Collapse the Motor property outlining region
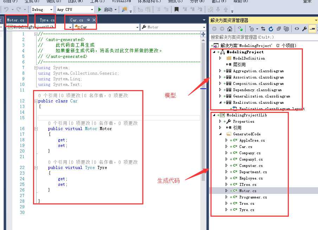This screenshot has width=318, height=230. (x=36, y=129)
